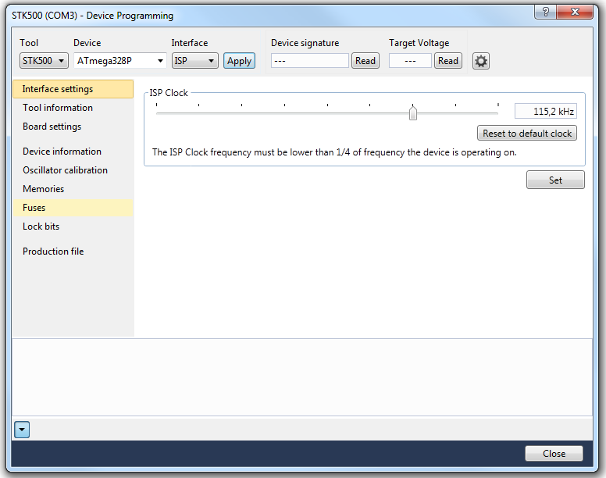Open the Interface dropdown showing ISP
606x478 pixels.
click(194, 61)
